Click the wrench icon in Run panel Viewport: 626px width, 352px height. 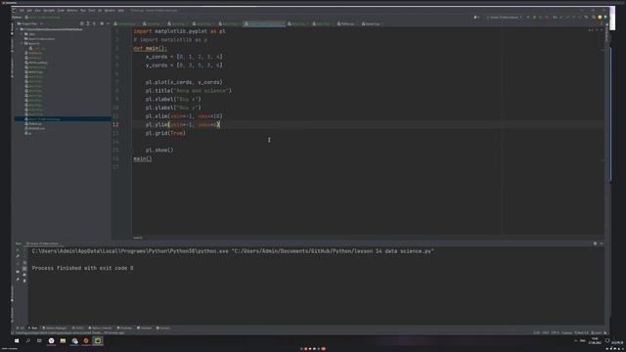(18, 256)
